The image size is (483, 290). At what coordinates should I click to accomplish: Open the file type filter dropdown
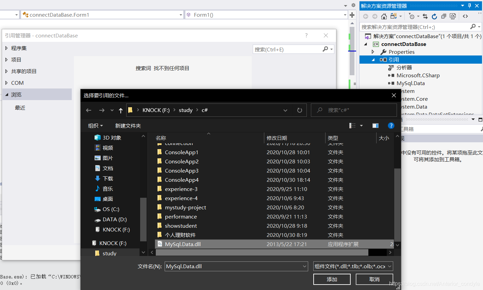390,267
